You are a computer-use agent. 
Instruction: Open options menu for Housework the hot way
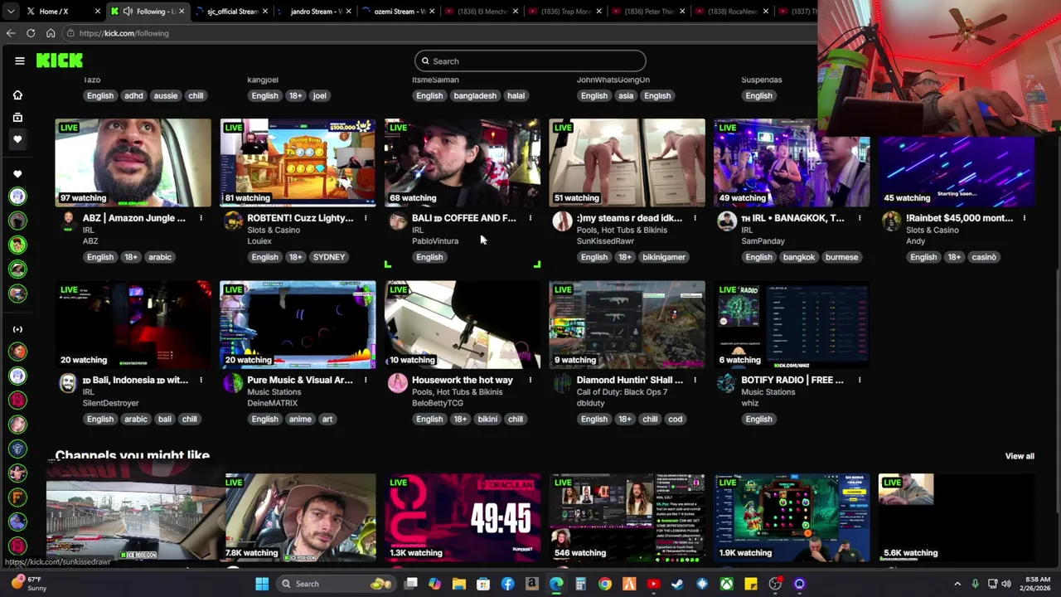click(x=530, y=380)
